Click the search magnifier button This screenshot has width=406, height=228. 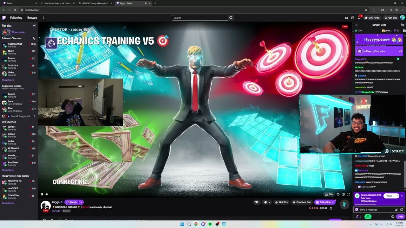[x=231, y=18]
